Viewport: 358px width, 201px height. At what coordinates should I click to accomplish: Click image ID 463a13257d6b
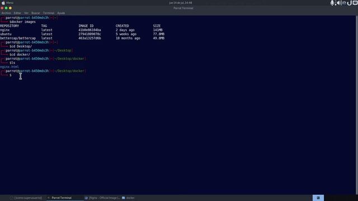[x=89, y=38]
